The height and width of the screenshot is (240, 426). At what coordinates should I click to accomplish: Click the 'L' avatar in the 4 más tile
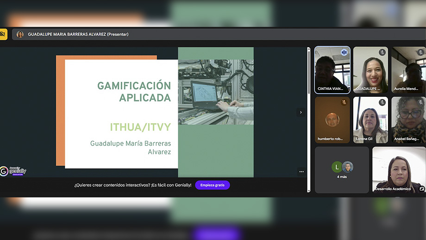point(337,167)
